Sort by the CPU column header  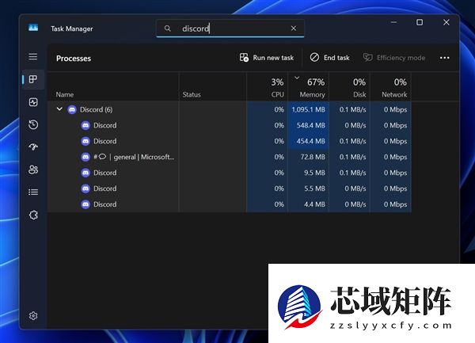point(268,87)
